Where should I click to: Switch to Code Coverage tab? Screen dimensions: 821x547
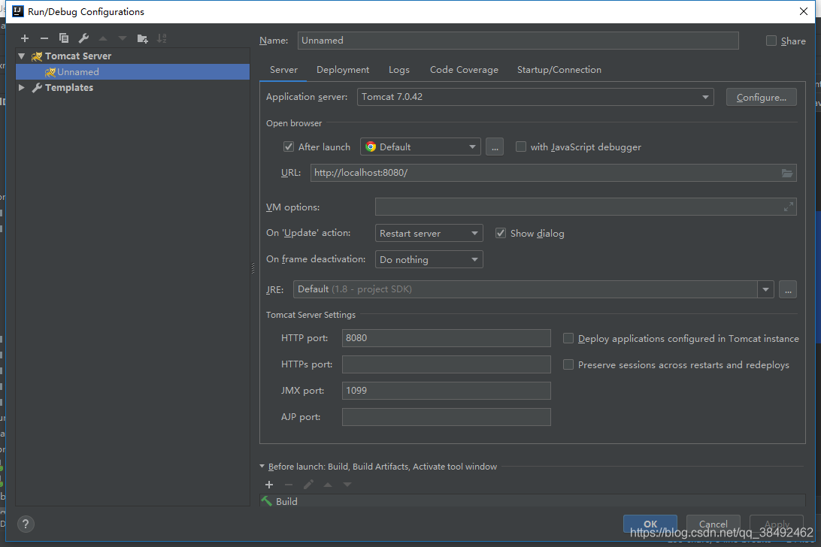pyautogui.click(x=464, y=70)
